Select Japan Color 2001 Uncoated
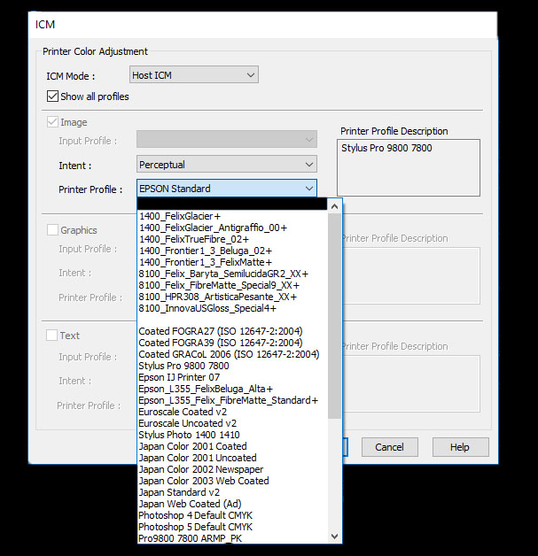Screen dimensions: 538x556 coord(232,458)
